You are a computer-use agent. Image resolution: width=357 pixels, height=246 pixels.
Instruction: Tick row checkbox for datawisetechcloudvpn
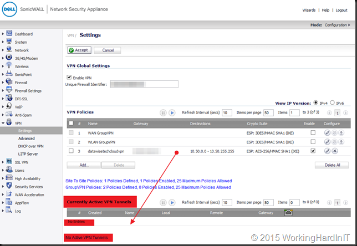coord(71,151)
